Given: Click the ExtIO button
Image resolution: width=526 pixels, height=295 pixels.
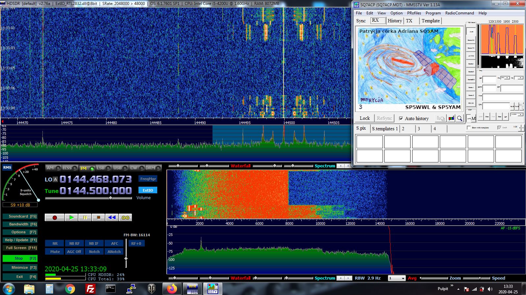Looking at the screenshot, I should point(148,190).
